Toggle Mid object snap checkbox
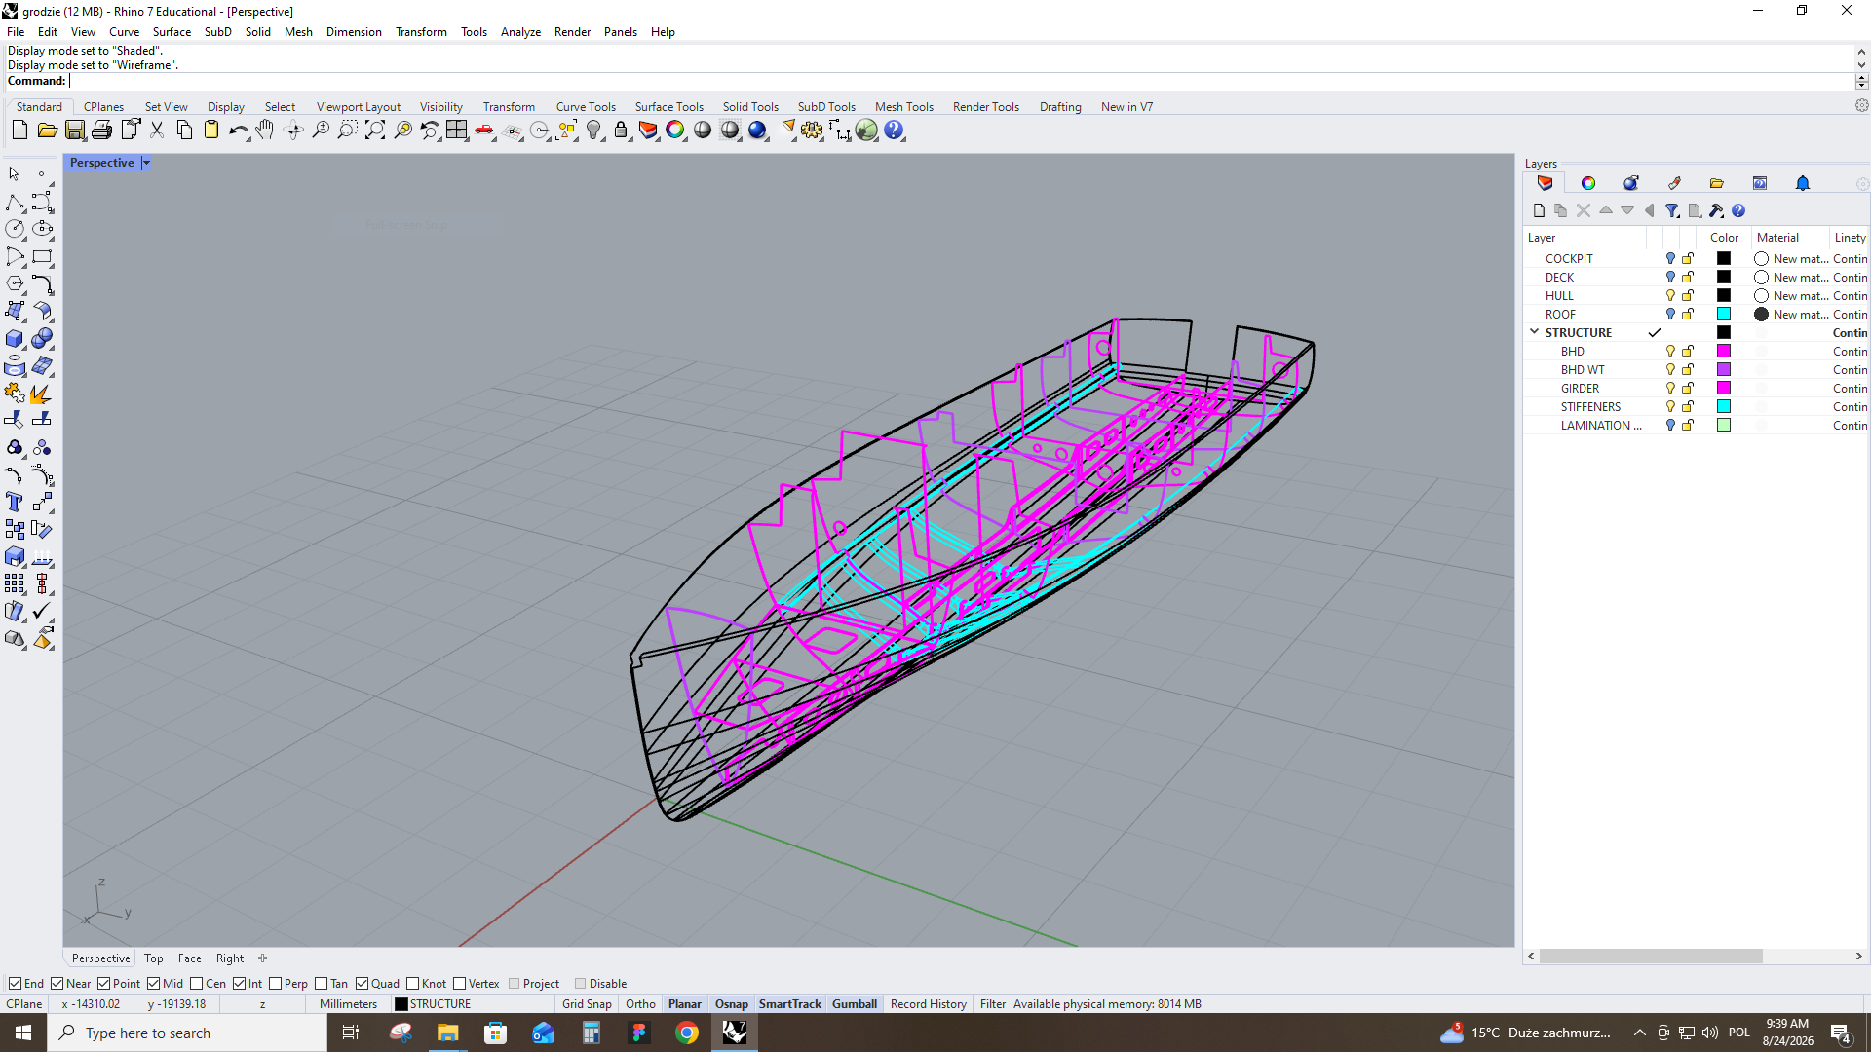The width and height of the screenshot is (1871, 1052). click(154, 984)
